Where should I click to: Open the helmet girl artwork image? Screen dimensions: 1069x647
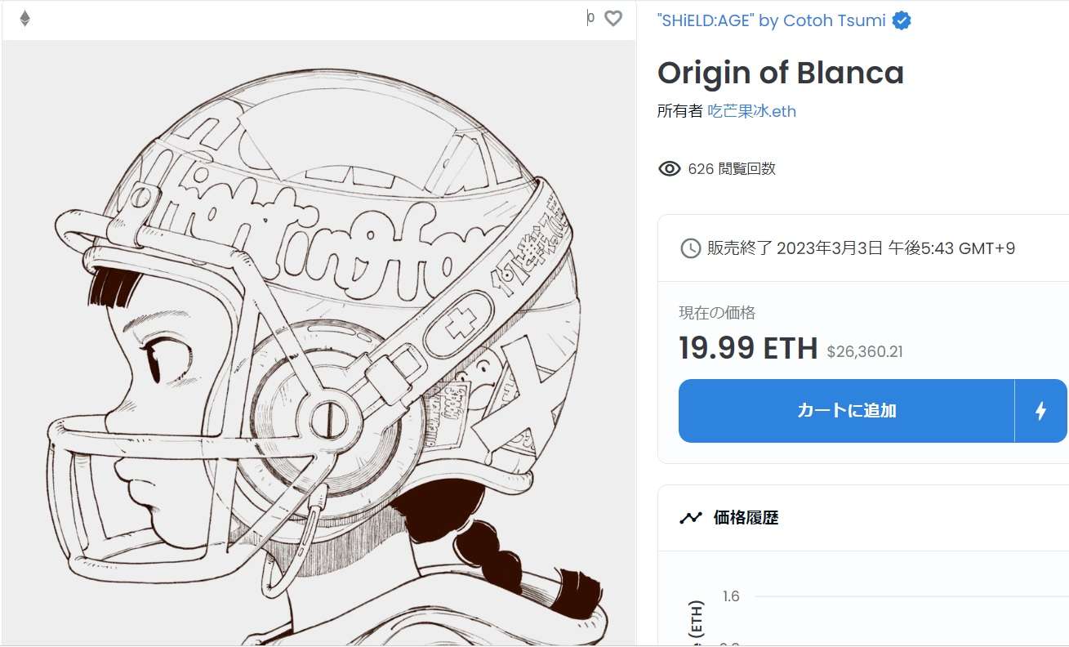318,343
